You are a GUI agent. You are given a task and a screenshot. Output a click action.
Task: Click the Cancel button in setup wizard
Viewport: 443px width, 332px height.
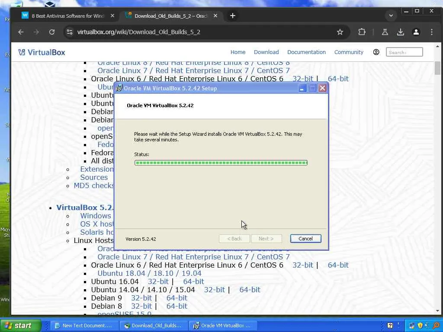(x=305, y=239)
